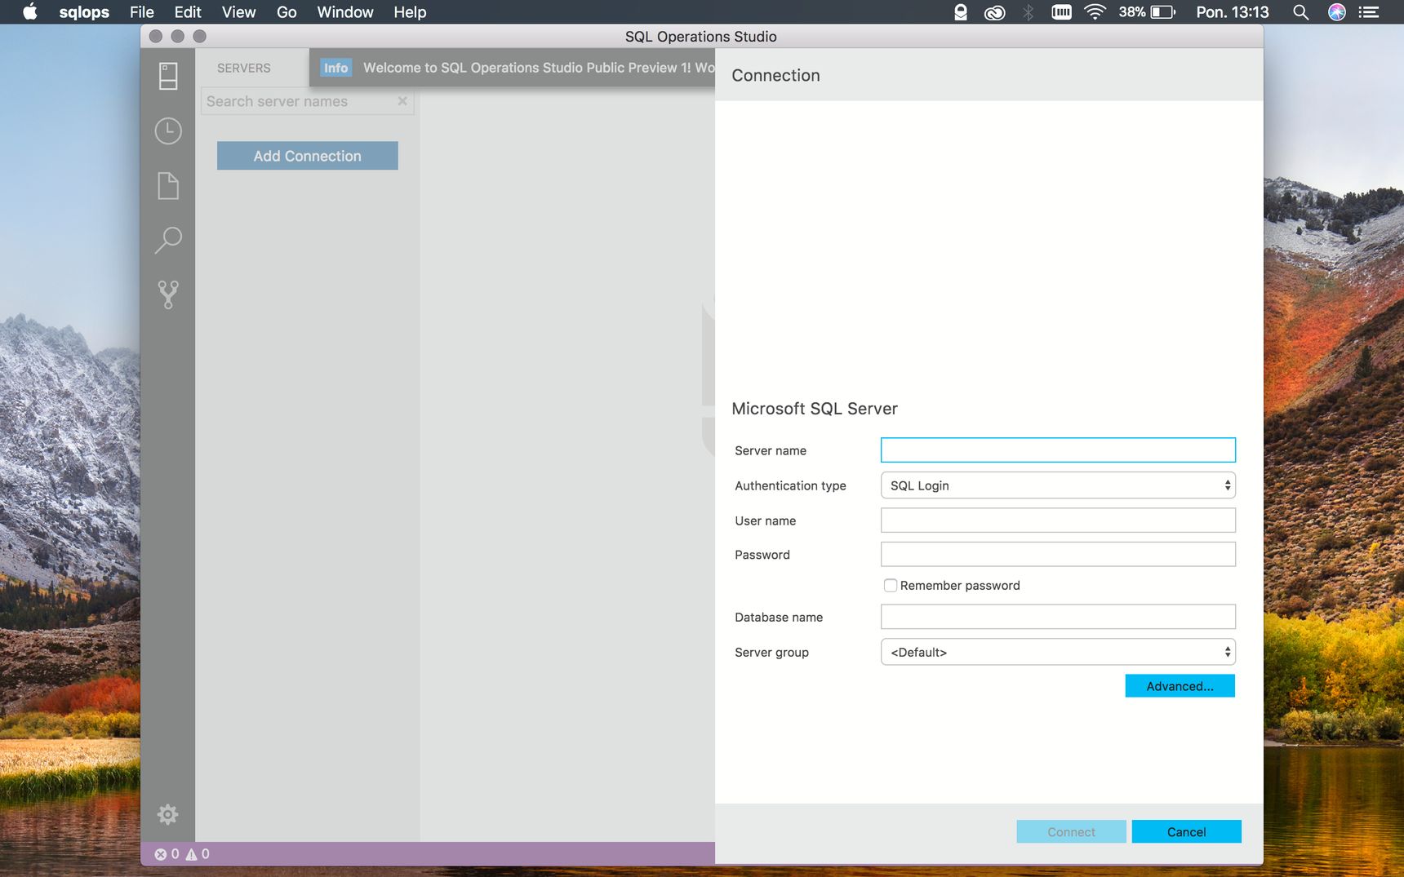Open the sqlops application menu
The height and width of the screenshot is (877, 1404).
click(x=84, y=12)
